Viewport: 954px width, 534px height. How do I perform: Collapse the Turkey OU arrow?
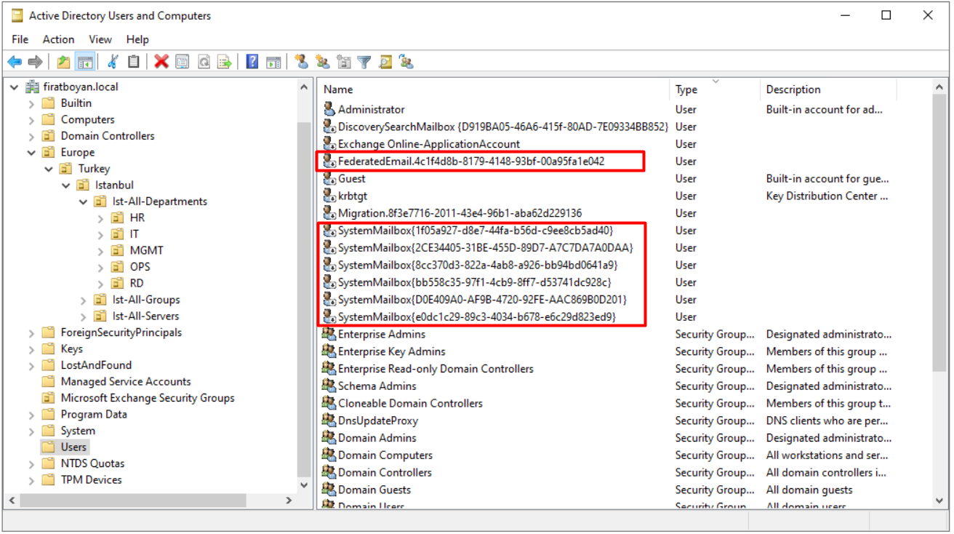(x=49, y=169)
